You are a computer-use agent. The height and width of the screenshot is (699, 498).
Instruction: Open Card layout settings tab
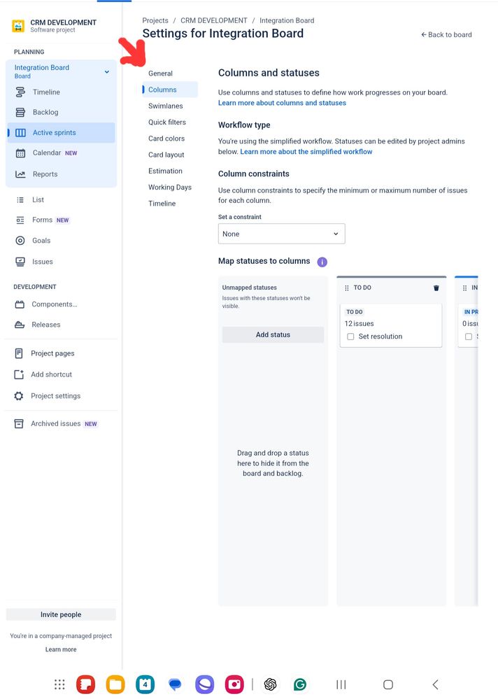(x=166, y=155)
